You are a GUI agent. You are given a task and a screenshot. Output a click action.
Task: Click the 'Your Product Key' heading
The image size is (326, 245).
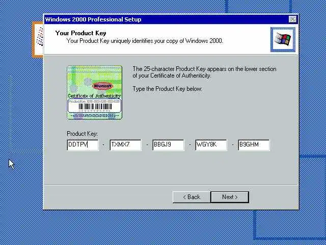pos(80,33)
